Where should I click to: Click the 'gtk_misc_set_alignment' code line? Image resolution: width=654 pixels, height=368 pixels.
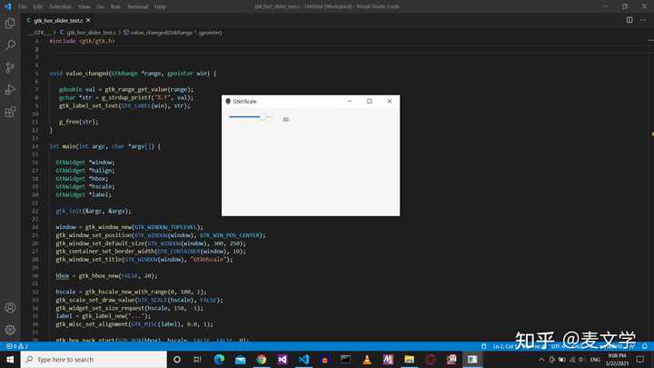(x=134, y=324)
